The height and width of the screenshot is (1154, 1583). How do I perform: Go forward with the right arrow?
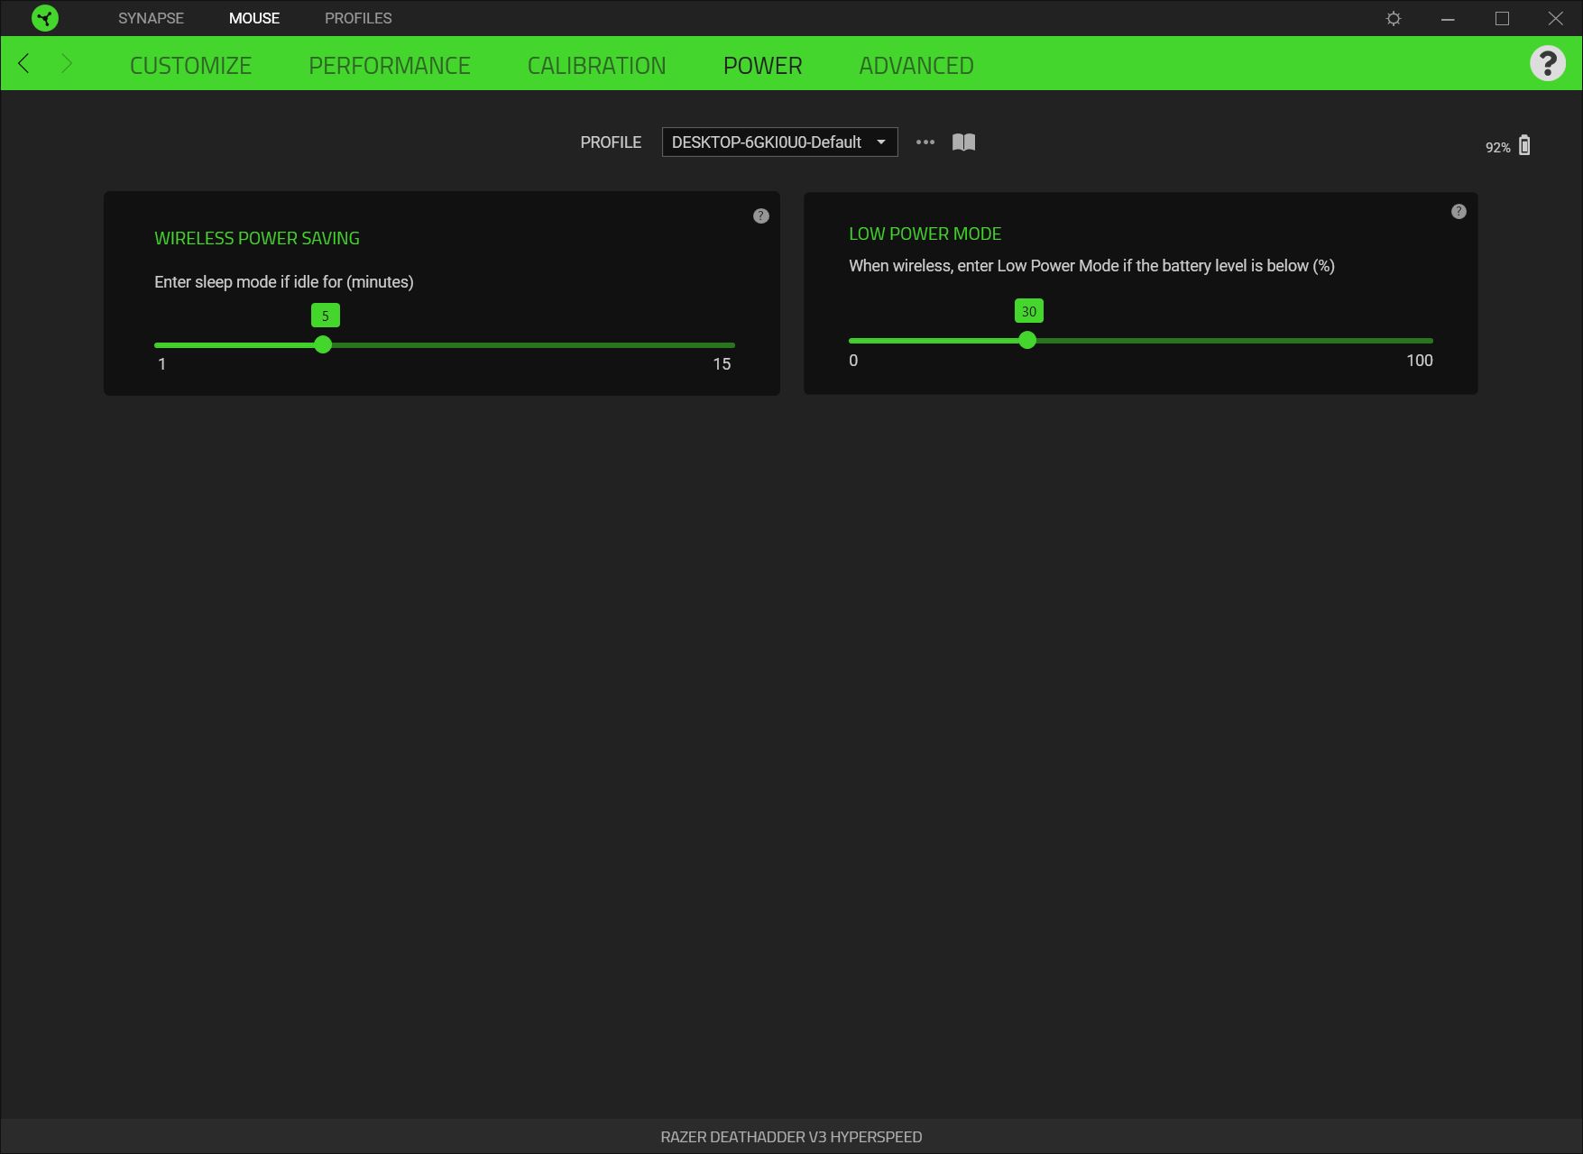coord(66,63)
